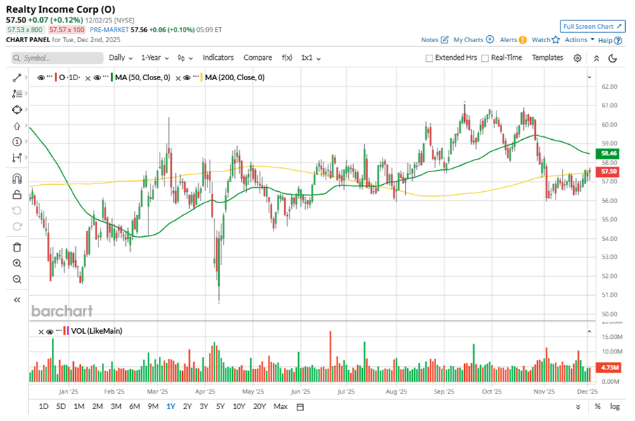Collapse the indicator legend chevron
The height and width of the screenshot is (421, 635).
589,77
